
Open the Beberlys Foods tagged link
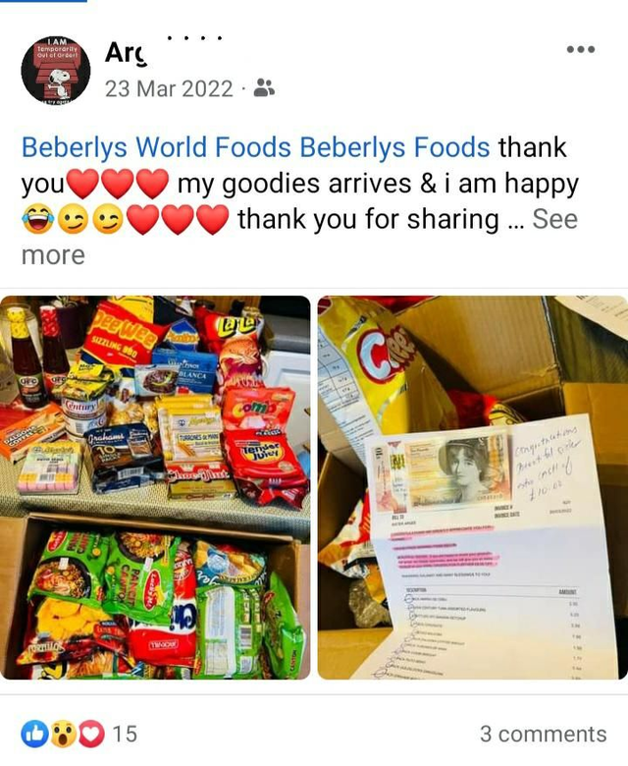click(394, 147)
